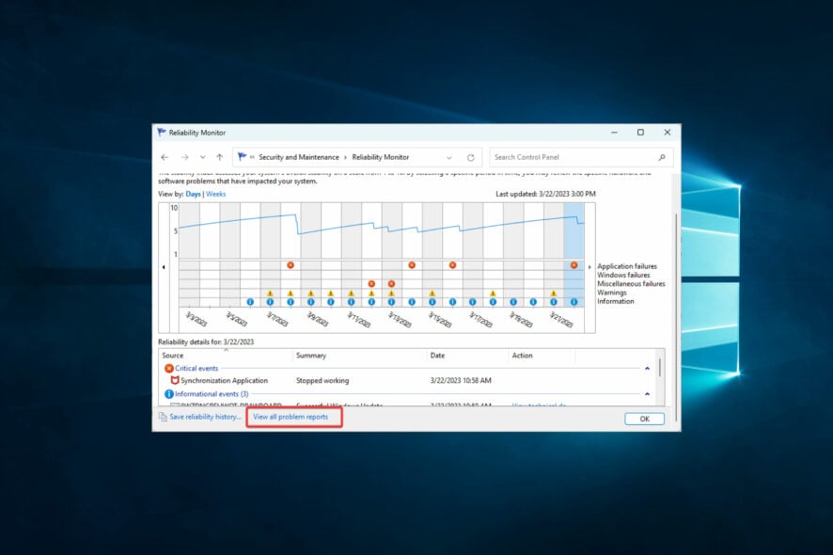The image size is (833, 555).
Task: Select warning icon on 3/21/2023
Action: [554, 293]
